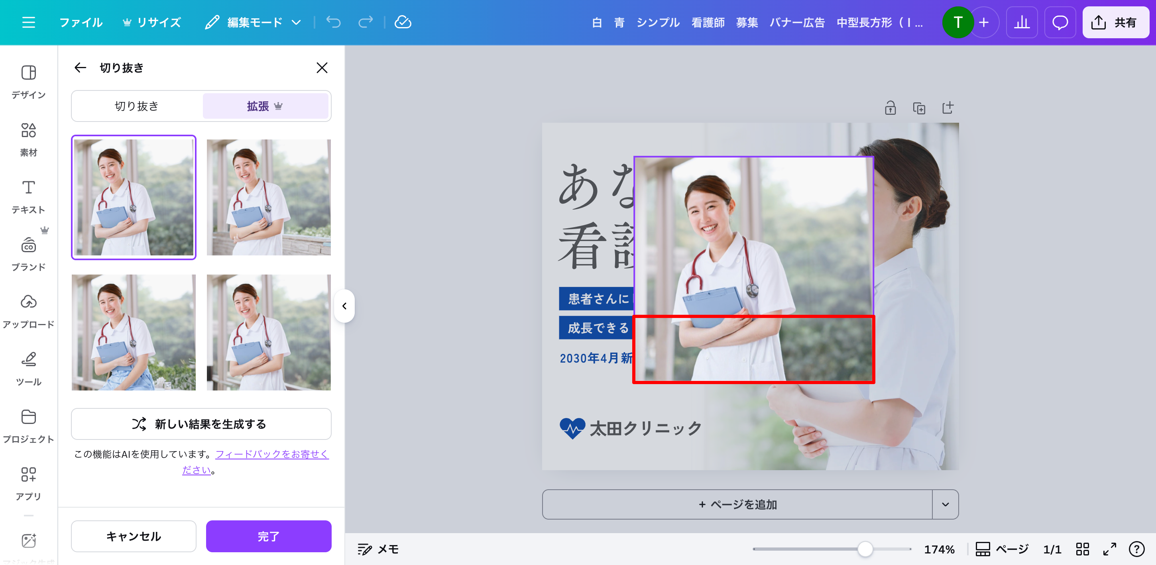Open the feedback link
The height and width of the screenshot is (565, 1156).
coord(271,454)
